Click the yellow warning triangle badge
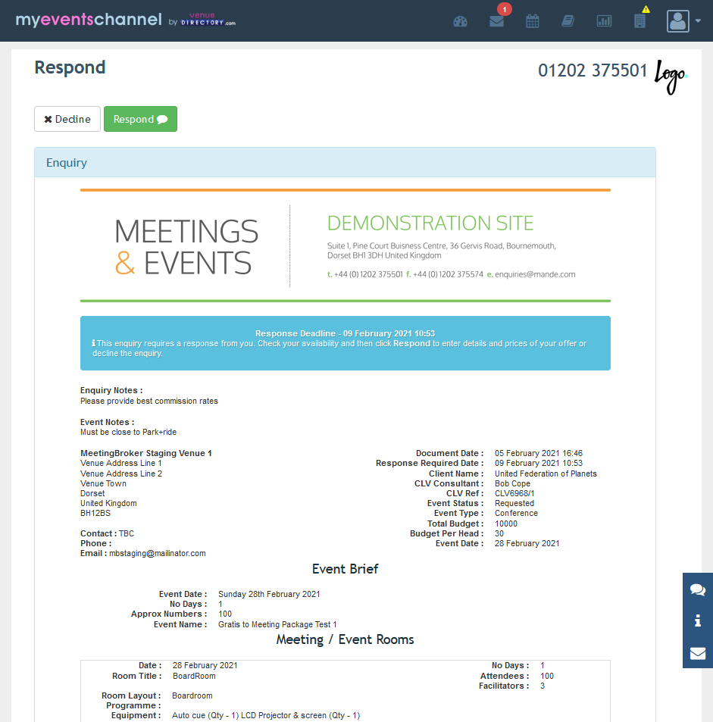713x722 pixels. (x=646, y=9)
